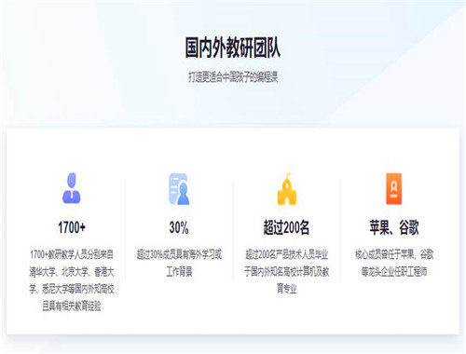Screen dimensions: 466x354
Task: Click the blue profile resume icon
Action: 179,189
